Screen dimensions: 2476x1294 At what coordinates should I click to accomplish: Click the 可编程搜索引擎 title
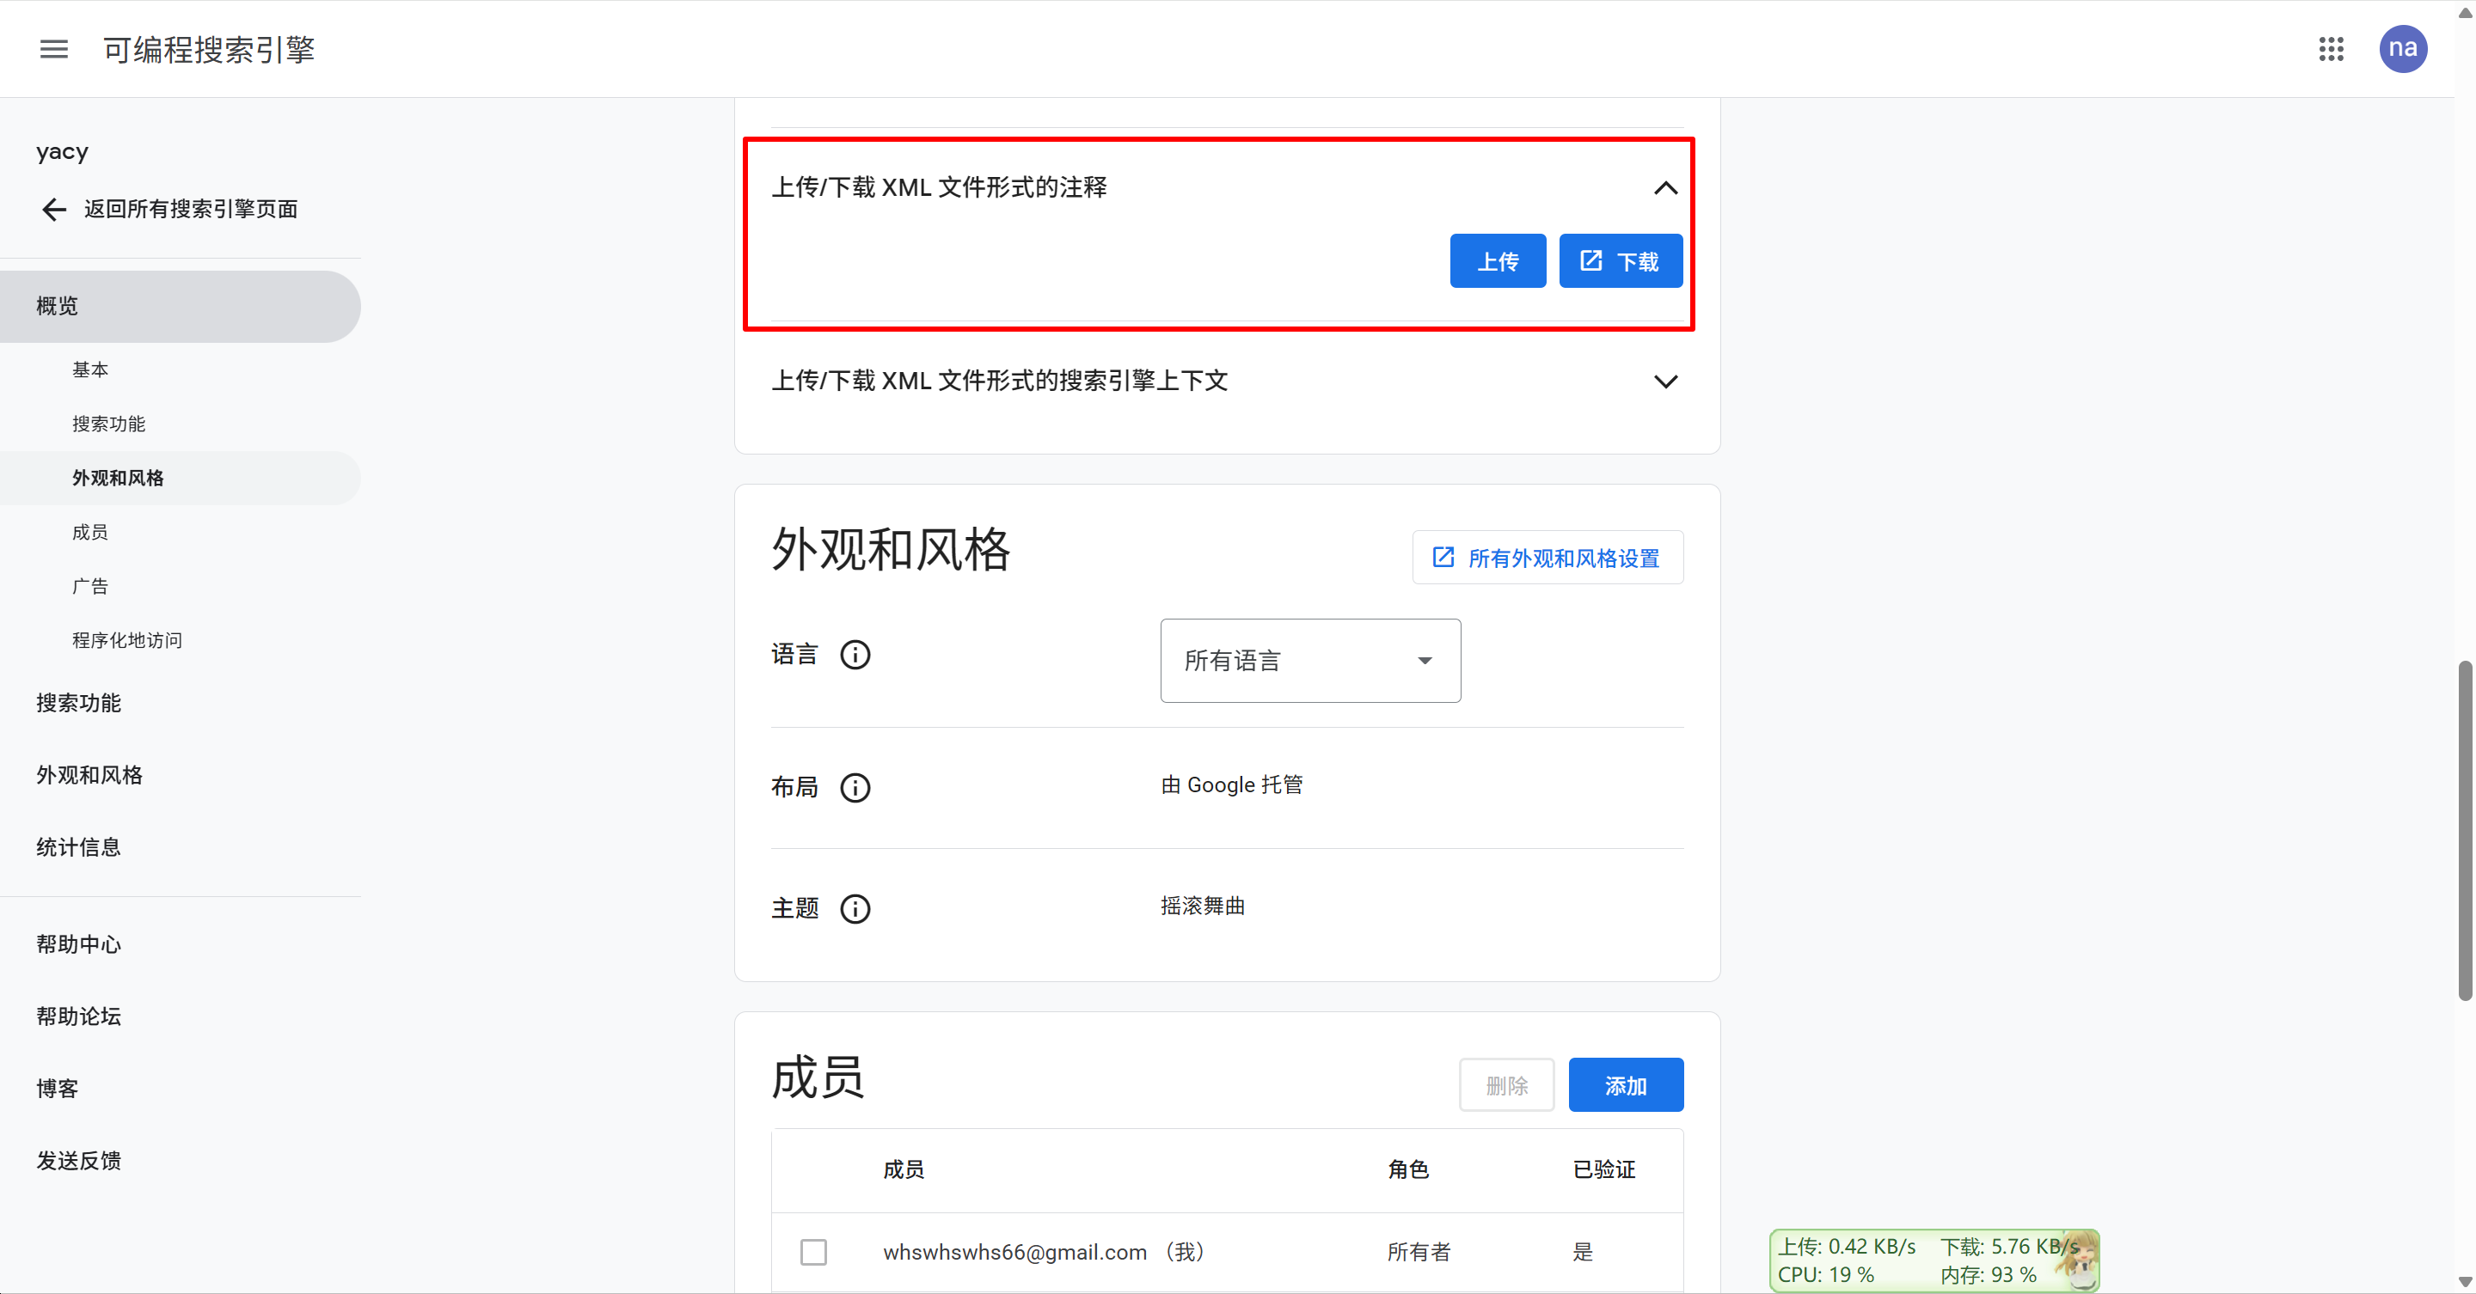coord(210,49)
